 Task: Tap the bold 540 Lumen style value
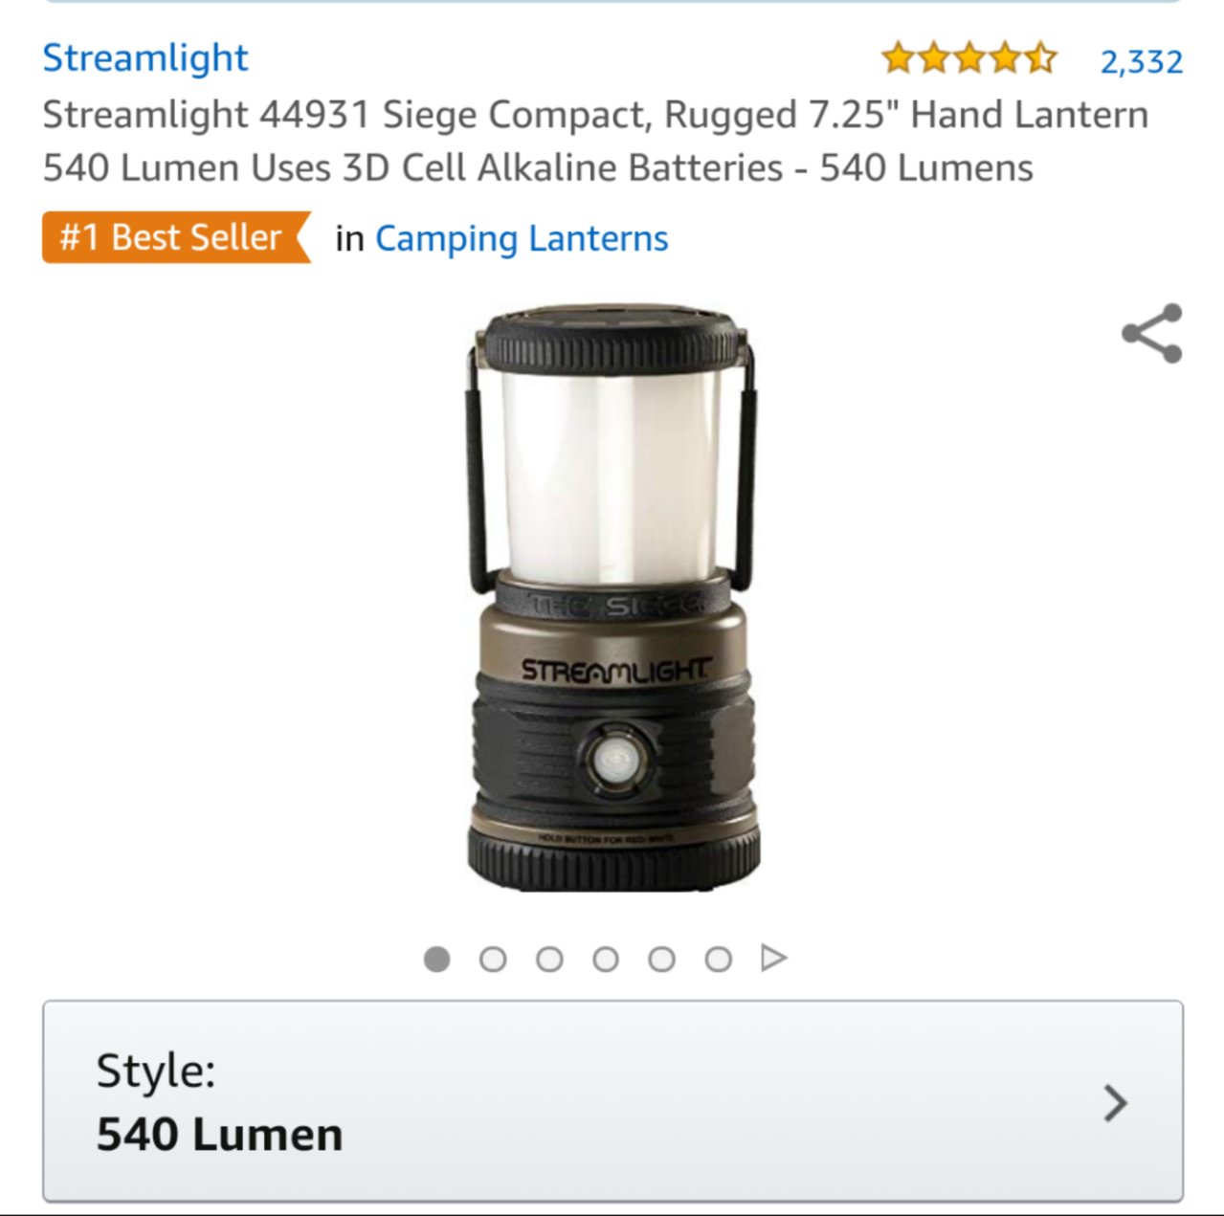[x=219, y=1135]
